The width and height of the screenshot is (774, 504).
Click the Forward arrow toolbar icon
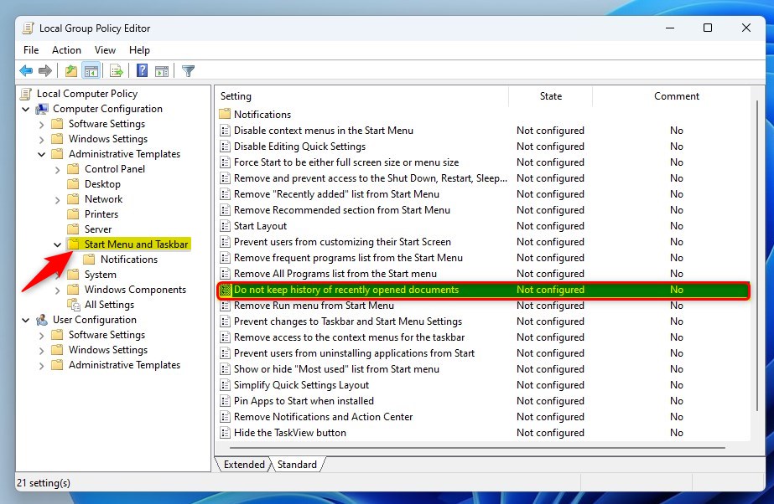(45, 71)
